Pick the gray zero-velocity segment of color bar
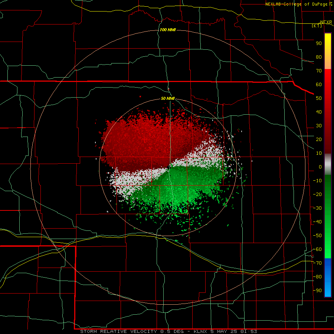 (328, 164)
